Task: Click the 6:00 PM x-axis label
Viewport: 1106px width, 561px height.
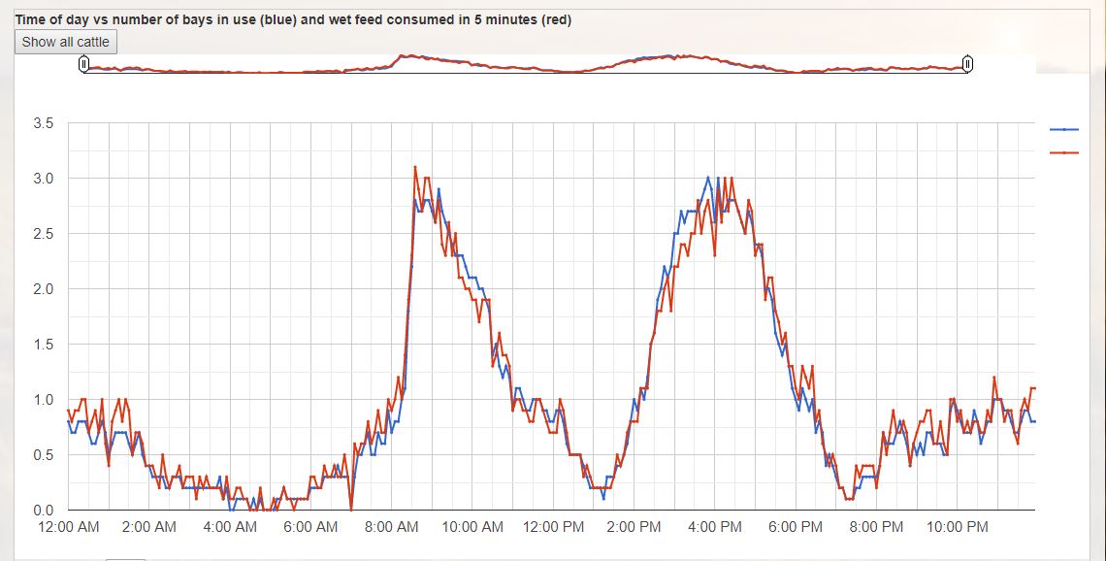Action: coord(796,527)
